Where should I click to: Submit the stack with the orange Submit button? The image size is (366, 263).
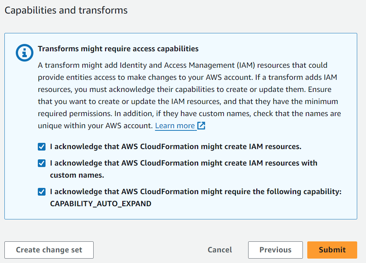click(332, 250)
